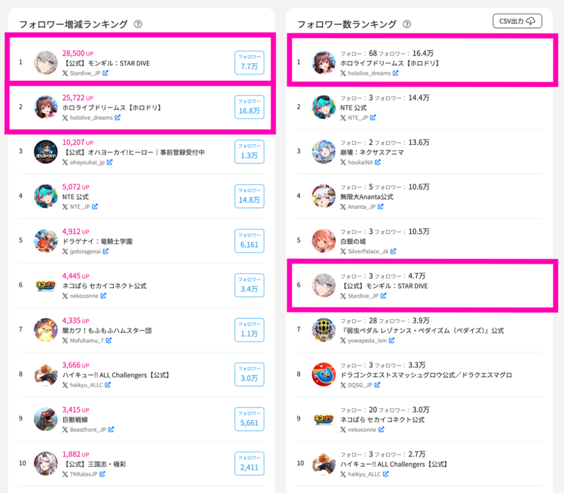Click the CSV出力 export button
The height and width of the screenshot is (493, 564).
point(517,21)
